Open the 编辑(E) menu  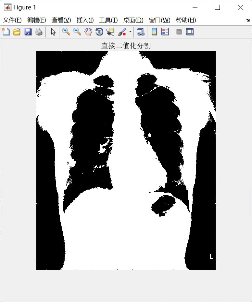[x=36, y=20]
